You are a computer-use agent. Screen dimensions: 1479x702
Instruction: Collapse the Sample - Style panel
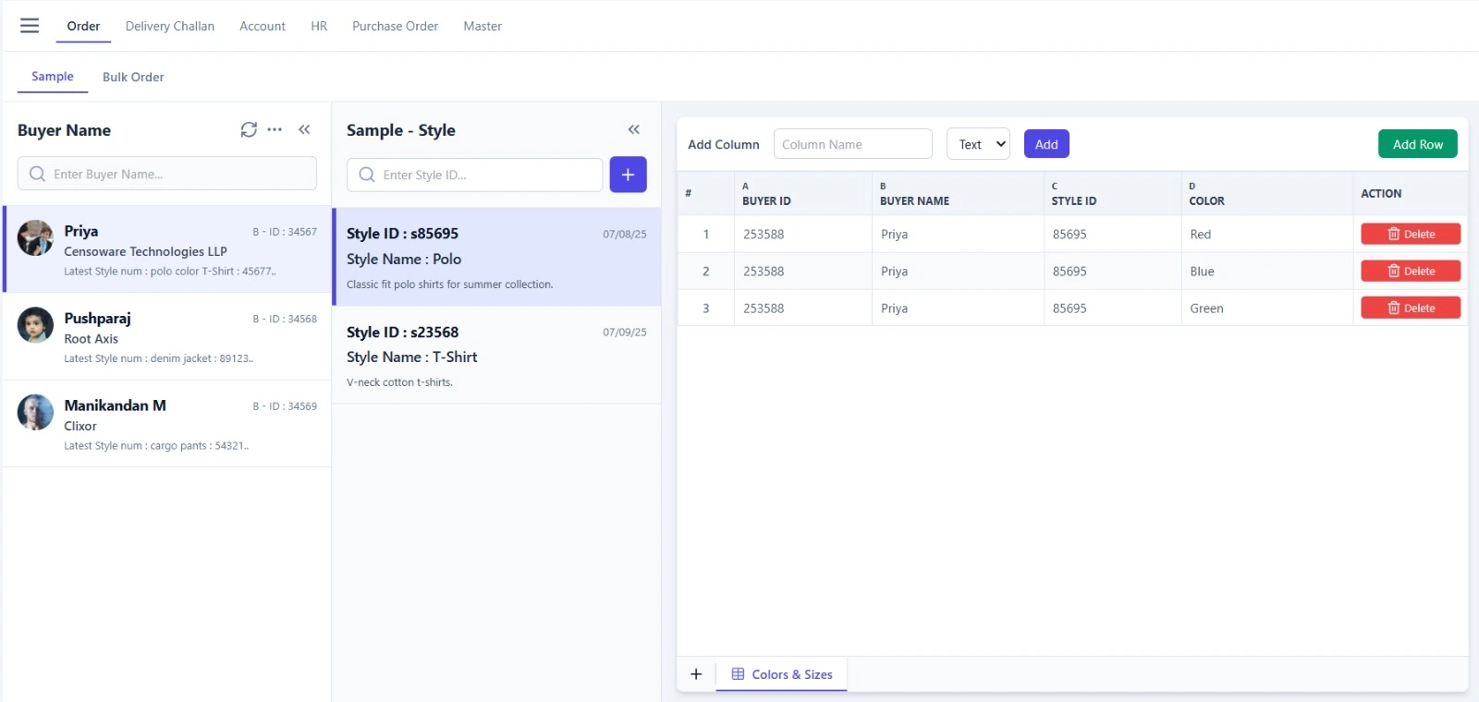point(634,130)
